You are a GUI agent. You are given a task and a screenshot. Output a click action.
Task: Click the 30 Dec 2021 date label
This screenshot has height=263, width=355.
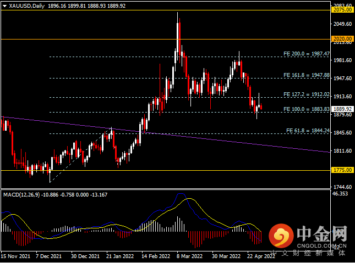click(x=85, y=256)
